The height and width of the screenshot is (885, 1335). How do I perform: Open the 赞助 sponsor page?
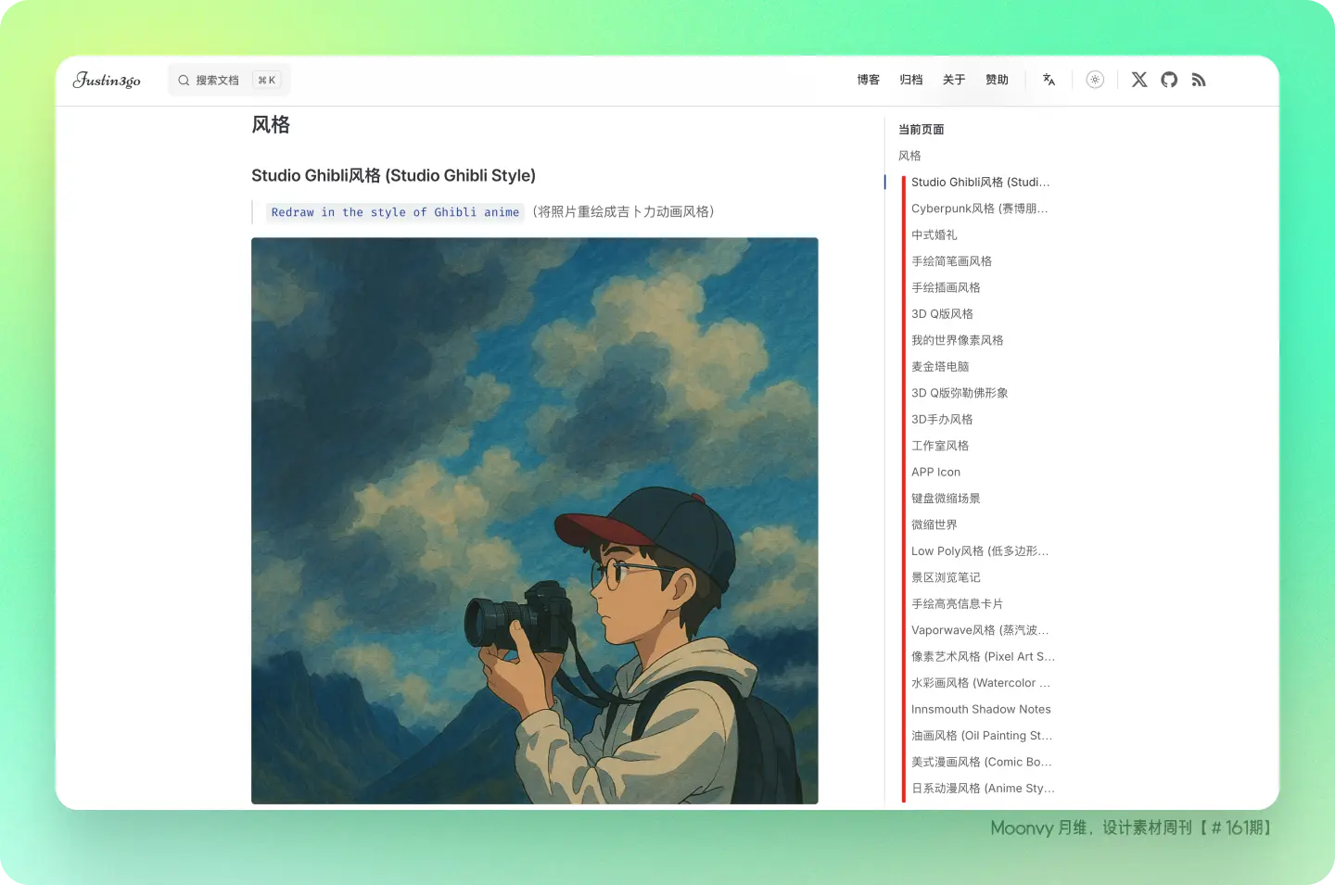coord(997,80)
